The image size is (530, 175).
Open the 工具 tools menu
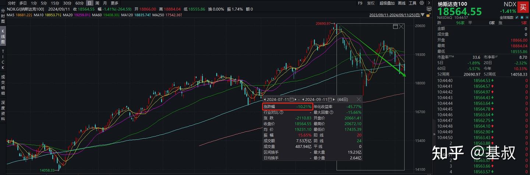413,3
